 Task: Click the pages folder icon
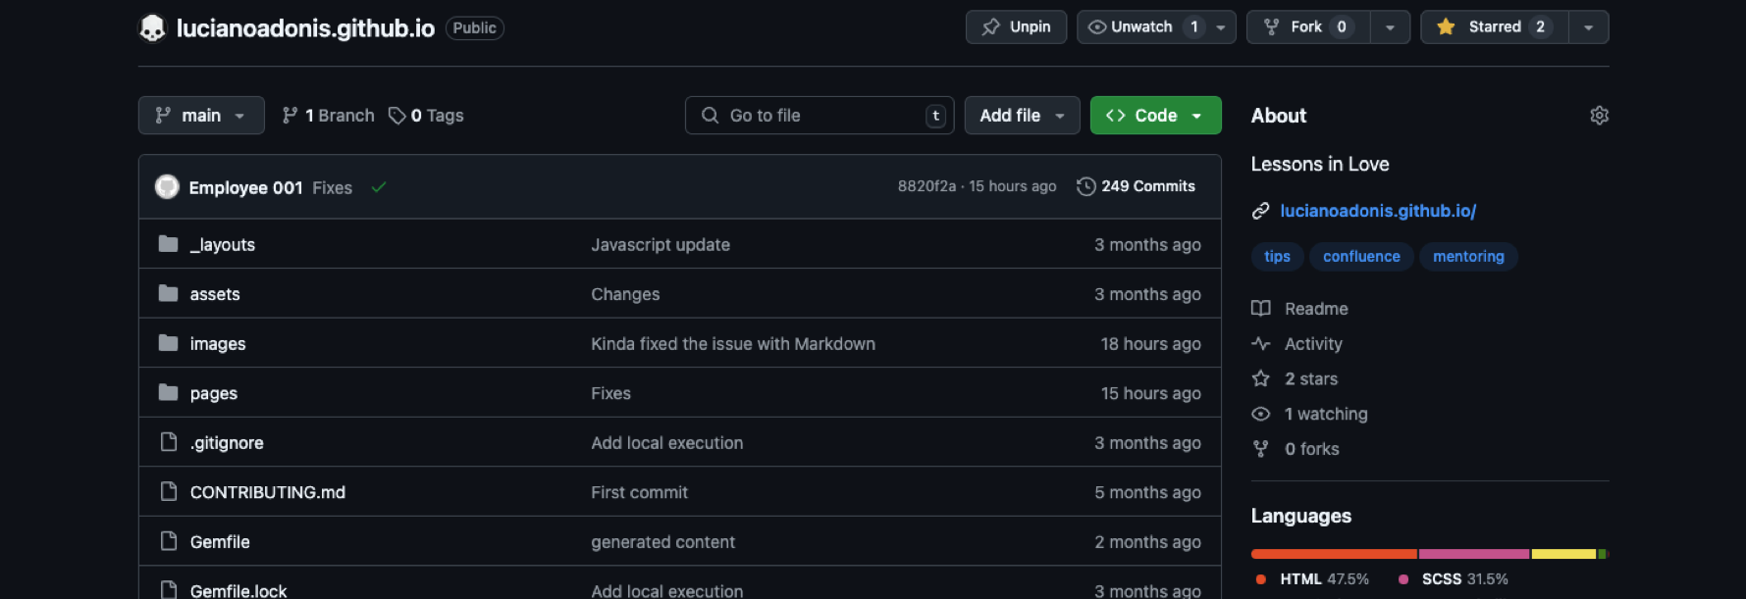(169, 392)
